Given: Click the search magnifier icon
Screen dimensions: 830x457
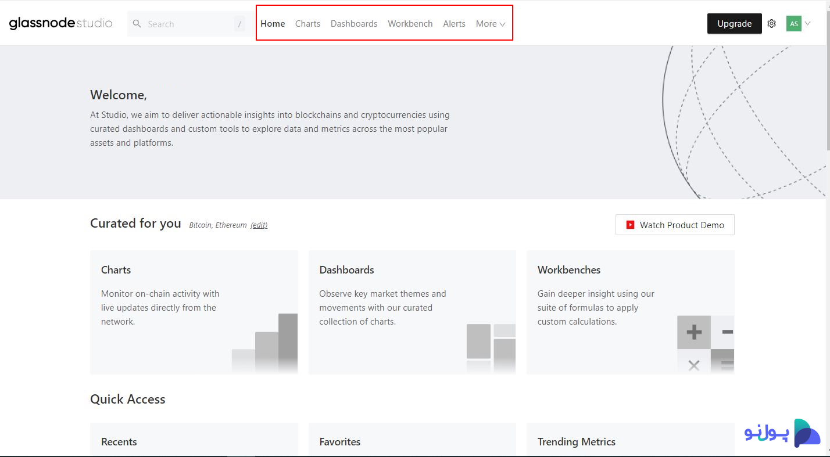Looking at the screenshot, I should (137, 24).
